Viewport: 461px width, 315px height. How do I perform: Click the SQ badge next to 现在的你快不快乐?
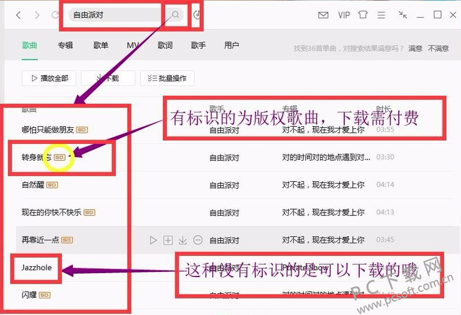(89, 213)
